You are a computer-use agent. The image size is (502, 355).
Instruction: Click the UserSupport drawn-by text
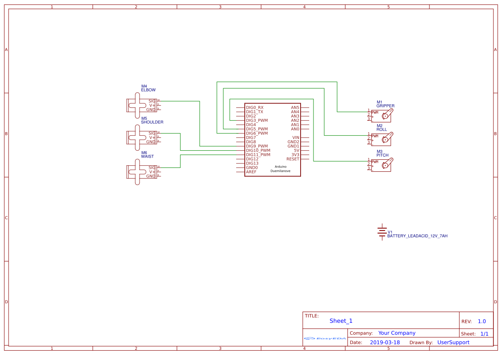point(453,342)
